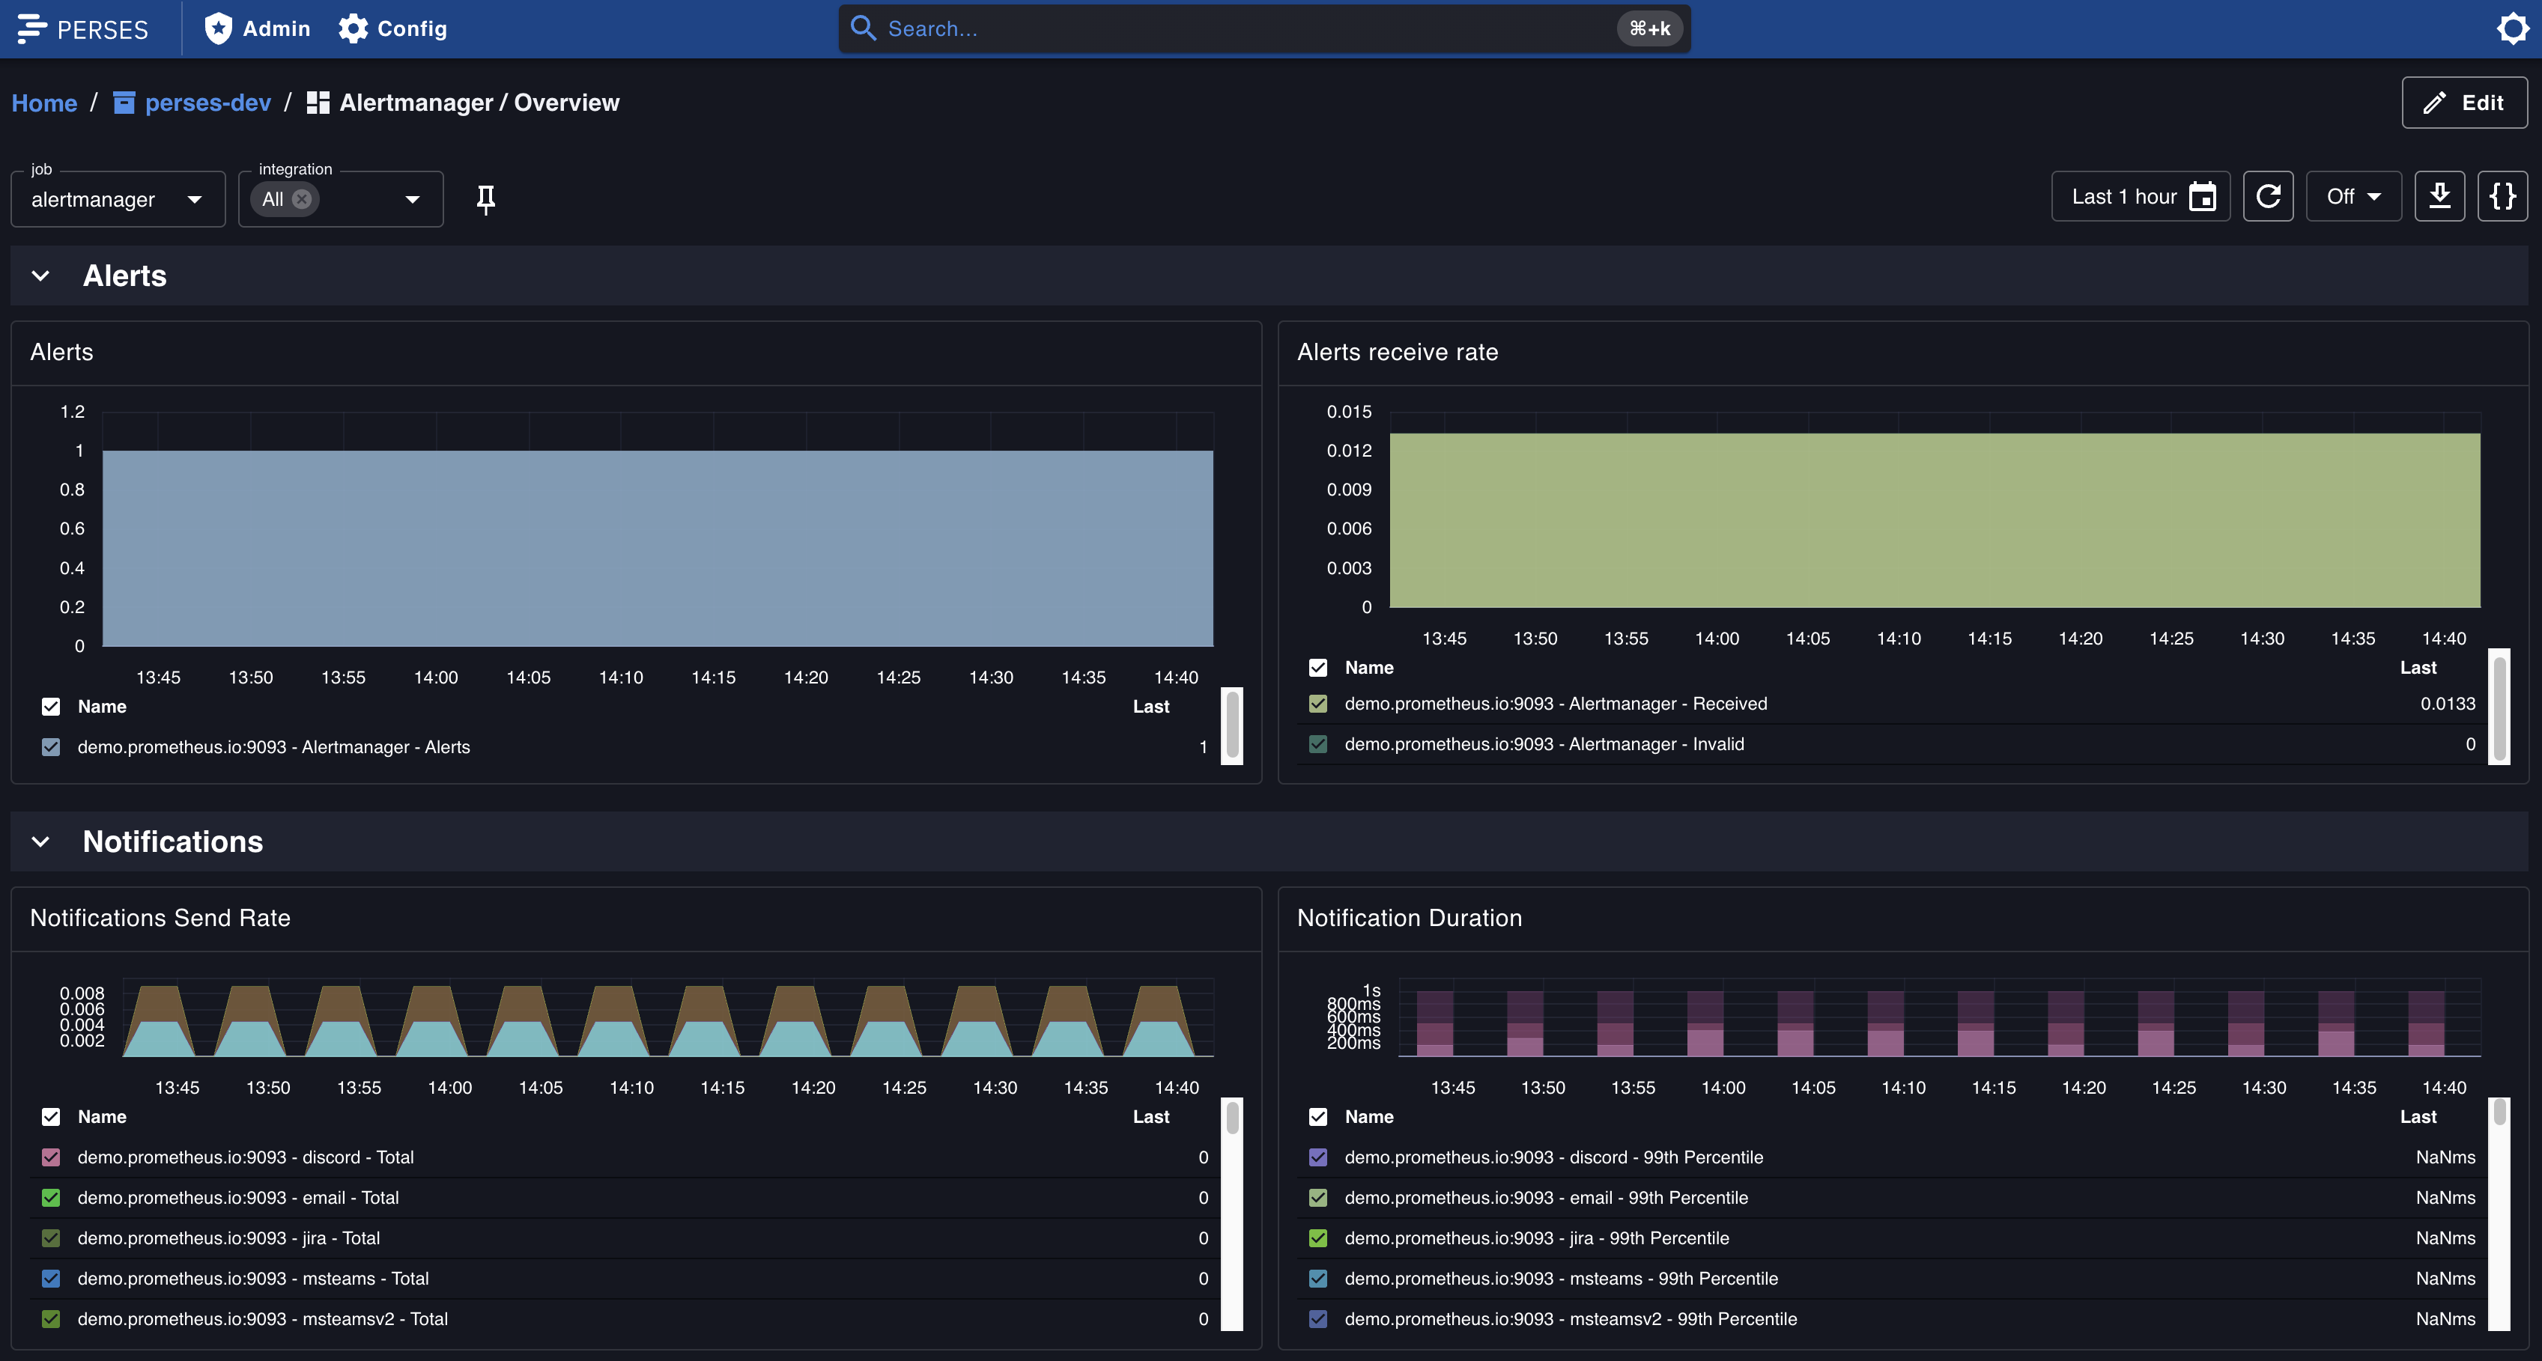
Task: Open the Config menu
Action: click(x=392, y=28)
